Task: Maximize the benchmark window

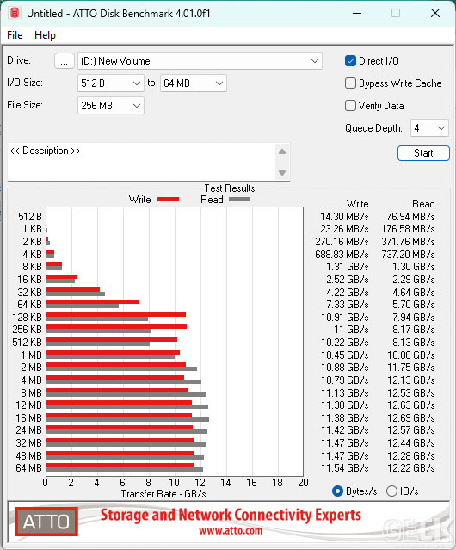Action: point(396,13)
